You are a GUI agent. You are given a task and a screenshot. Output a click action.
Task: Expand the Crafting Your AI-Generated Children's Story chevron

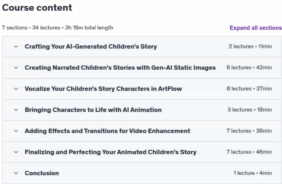click(16, 47)
